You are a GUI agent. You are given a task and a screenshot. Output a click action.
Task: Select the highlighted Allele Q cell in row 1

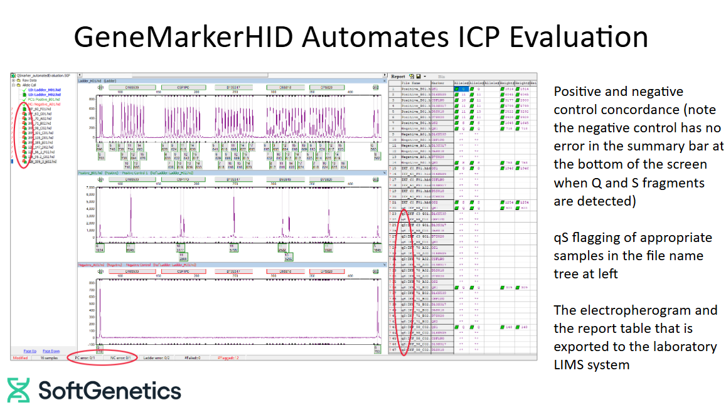tap(461, 89)
